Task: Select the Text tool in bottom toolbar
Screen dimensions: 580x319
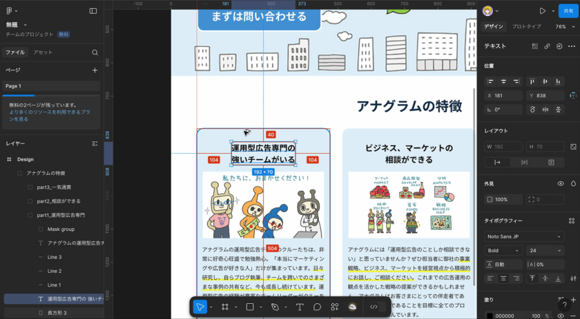Action: [x=300, y=307]
